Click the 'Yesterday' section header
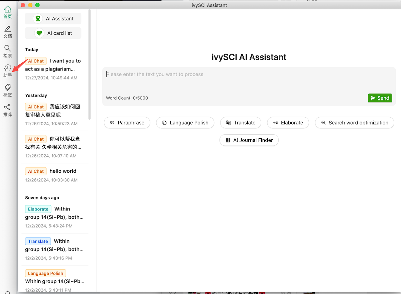Viewport: 401px width, 294px height. 36,96
